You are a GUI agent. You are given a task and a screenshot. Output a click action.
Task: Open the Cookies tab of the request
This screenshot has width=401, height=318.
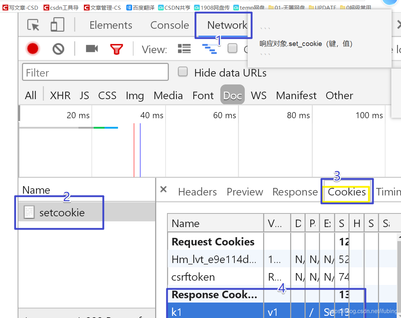(347, 192)
